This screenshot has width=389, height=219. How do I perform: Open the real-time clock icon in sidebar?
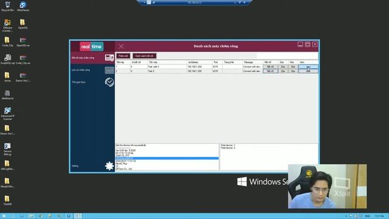pyautogui.click(x=109, y=82)
